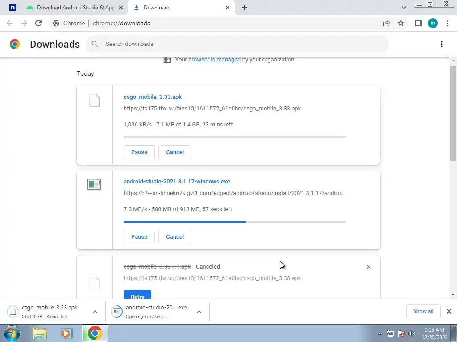Close the bottom download shelf
This screenshot has width=457, height=342.
click(x=449, y=311)
